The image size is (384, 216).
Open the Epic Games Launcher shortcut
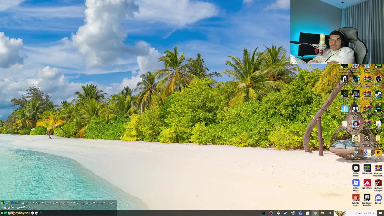[367, 199]
